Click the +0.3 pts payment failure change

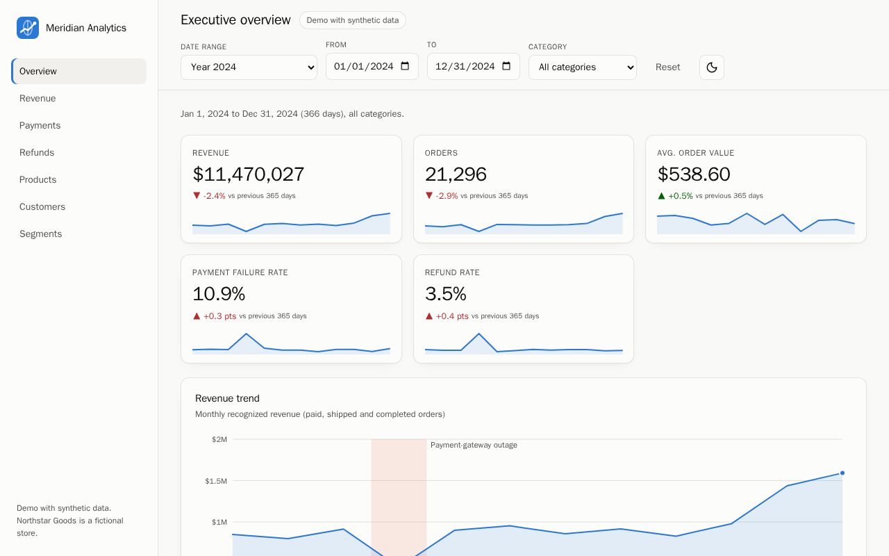tap(215, 316)
